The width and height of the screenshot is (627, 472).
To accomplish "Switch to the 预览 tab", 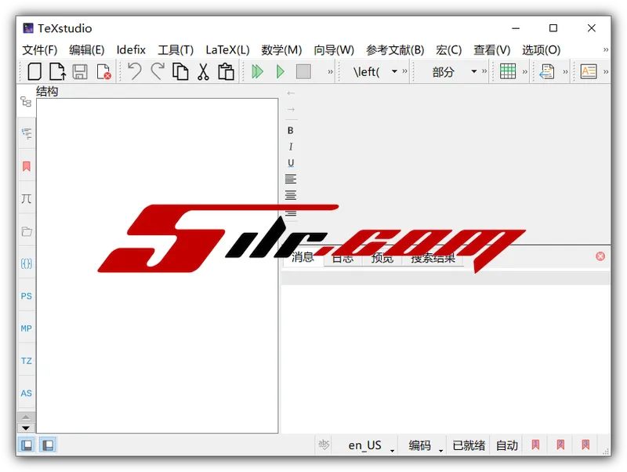I will click(x=382, y=258).
